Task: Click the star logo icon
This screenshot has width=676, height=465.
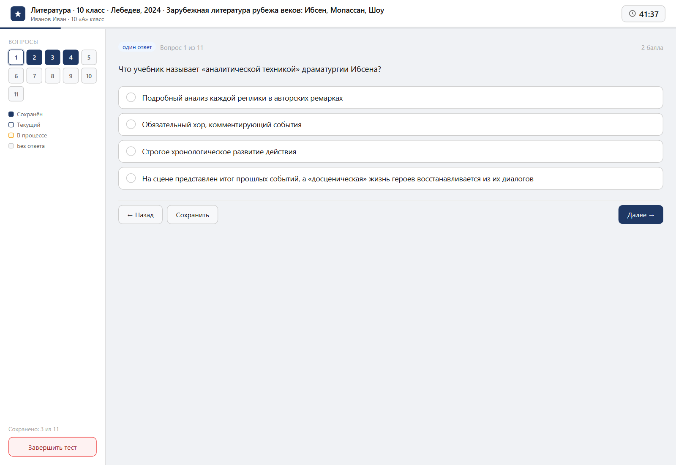Action: pyautogui.click(x=18, y=14)
